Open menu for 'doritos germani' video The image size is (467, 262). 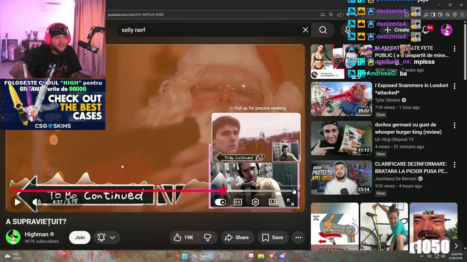coord(455,126)
